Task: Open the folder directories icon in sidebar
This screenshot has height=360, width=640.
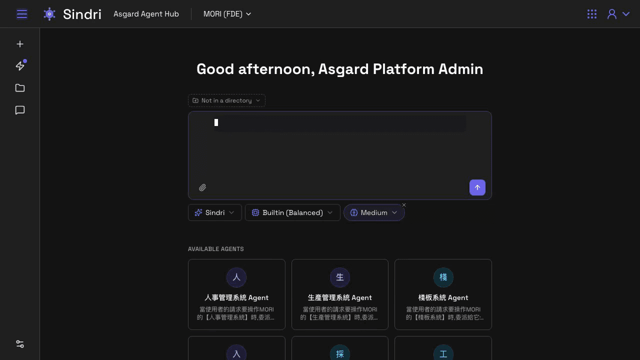Action: (x=20, y=88)
